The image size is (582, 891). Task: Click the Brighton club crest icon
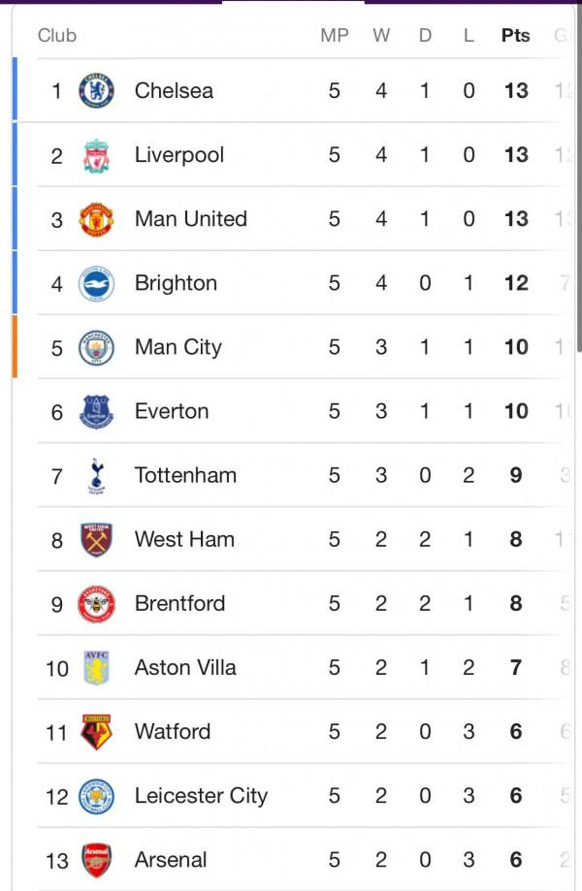click(96, 283)
